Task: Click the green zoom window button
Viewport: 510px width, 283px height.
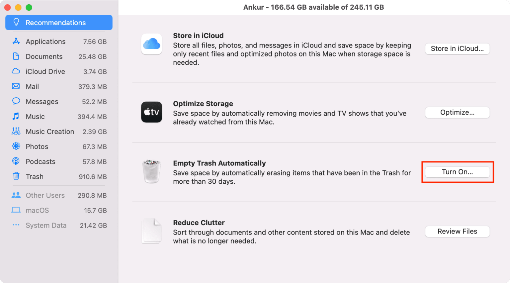Action: 29,7
